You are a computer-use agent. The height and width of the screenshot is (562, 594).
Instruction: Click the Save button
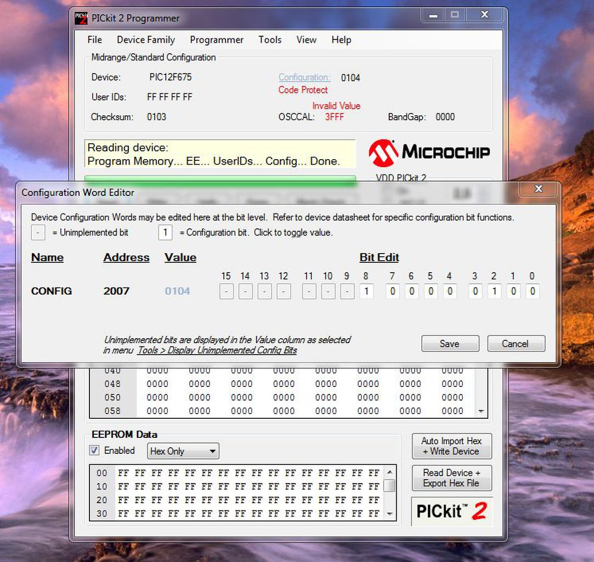coord(450,344)
